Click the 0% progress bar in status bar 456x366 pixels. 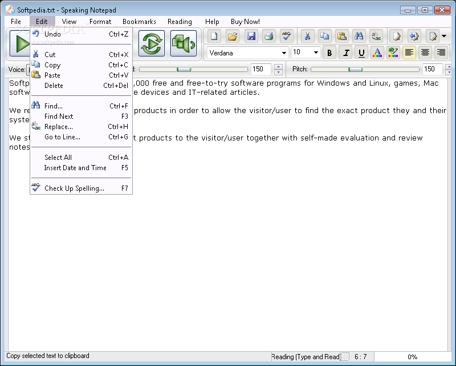(412, 357)
